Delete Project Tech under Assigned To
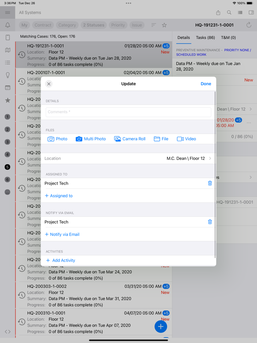This screenshot has height=343, width=257. pyautogui.click(x=210, y=183)
